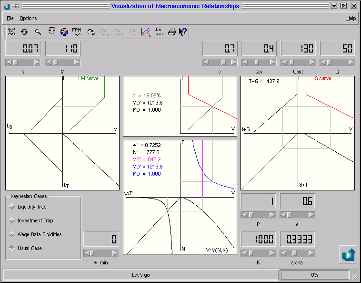Increase Caut with right slider arrow

(x=312, y=62)
